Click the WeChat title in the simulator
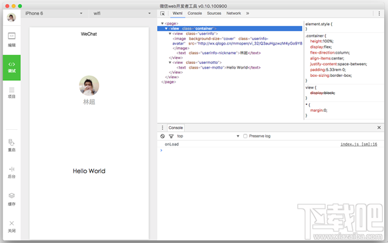Image resolution: width=388 pixels, height=243 pixels. tap(89, 34)
